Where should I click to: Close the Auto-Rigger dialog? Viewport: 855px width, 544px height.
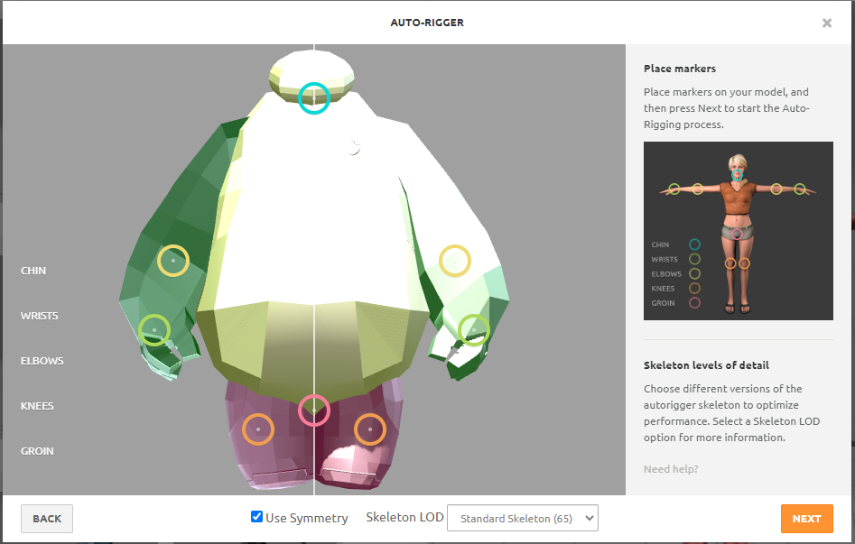[x=827, y=23]
